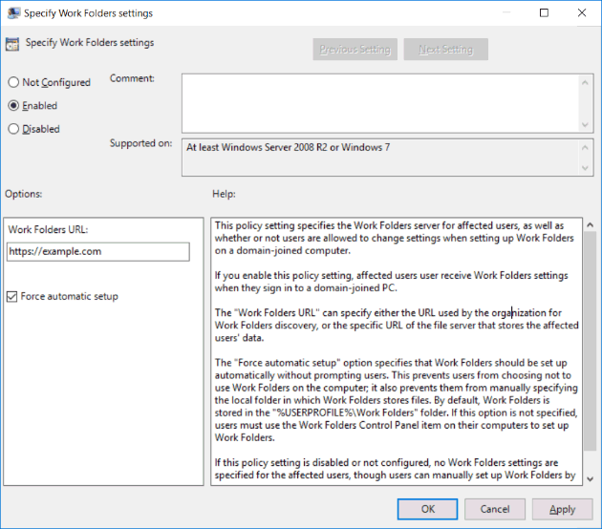The height and width of the screenshot is (529, 602).
Task: Click the 'Work Folders URL:' label
Action: click(x=48, y=229)
